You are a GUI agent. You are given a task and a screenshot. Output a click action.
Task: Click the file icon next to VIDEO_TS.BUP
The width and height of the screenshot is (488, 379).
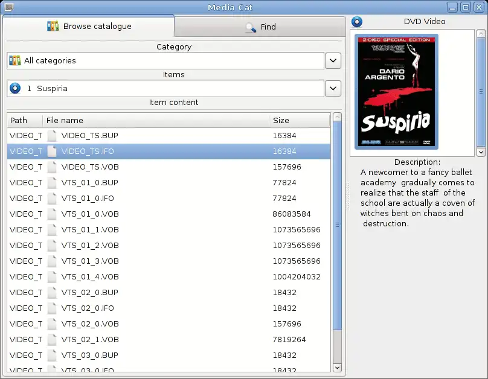(x=52, y=136)
